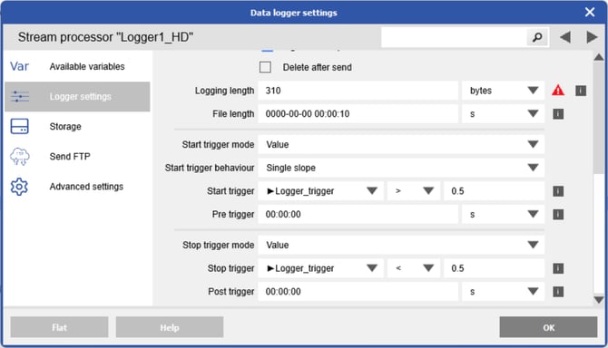The width and height of the screenshot is (608, 348).
Task: Open info icon for Post trigger
Action: point(558,292)
